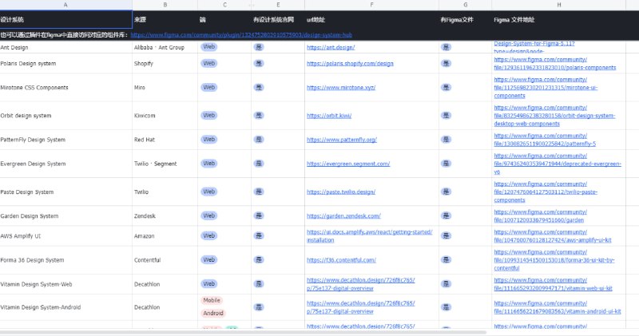Open Figma vitamin-android-ui-kit file link
This screenshot has width=639, height=336.
[x=558, y=307]
